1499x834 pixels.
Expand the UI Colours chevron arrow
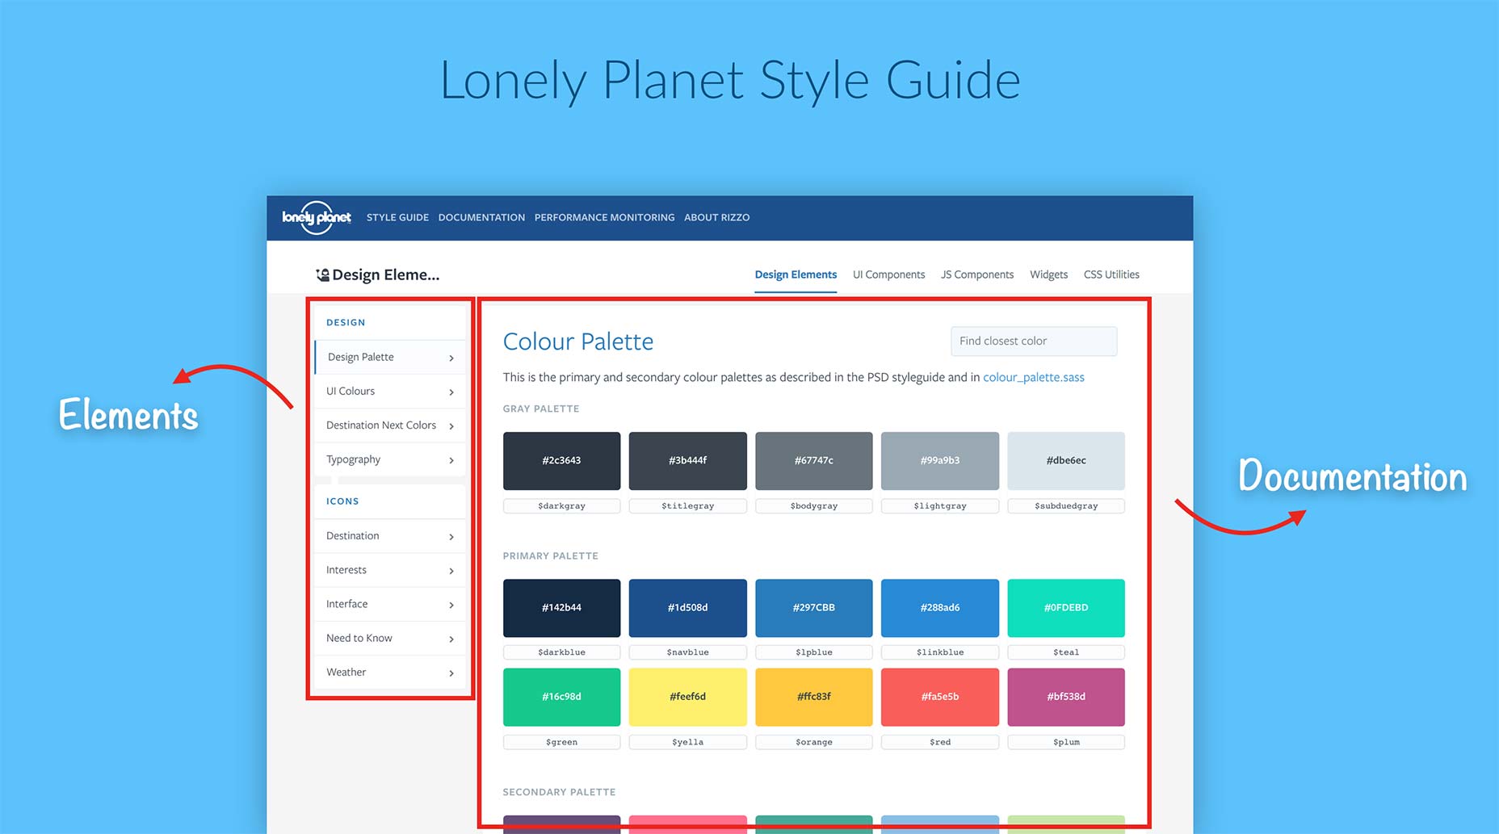coord(451,392)
